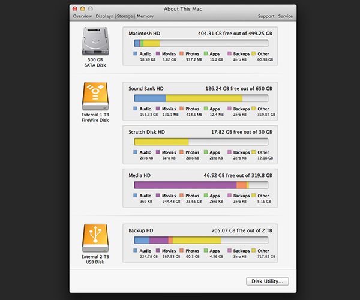Click the 937.2 MB Photos value
This screenshot has height=300, width=360.
(x=194, y=59)
